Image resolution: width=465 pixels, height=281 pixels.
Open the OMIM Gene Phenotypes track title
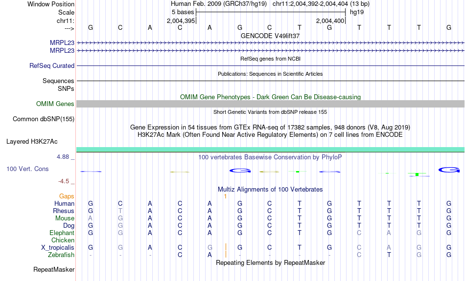click(x=270, y=97)
